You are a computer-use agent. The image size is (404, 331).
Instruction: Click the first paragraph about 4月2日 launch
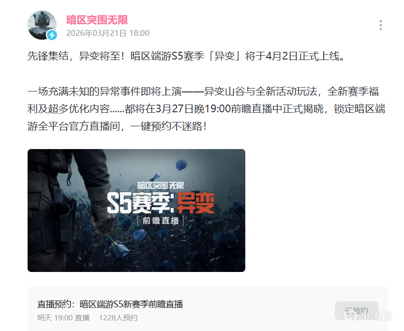point(186,56)
